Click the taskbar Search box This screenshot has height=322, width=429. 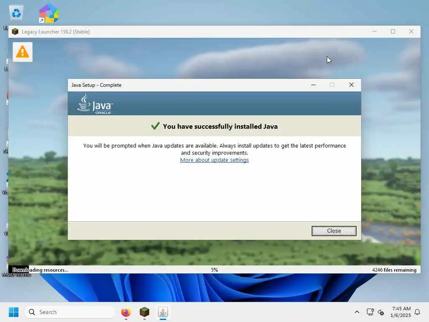(x=70, y=312)
